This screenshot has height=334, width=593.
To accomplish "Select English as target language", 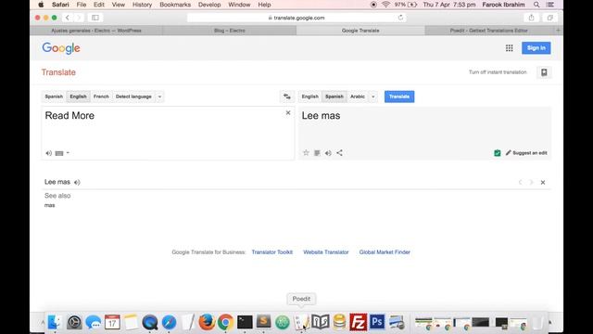I will point(310,96).
